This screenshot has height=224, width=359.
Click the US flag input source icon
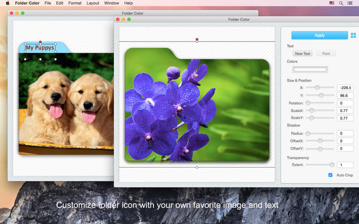(332, 3)
